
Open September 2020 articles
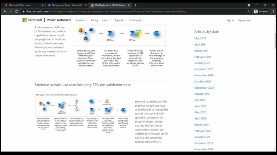(204, 88)
